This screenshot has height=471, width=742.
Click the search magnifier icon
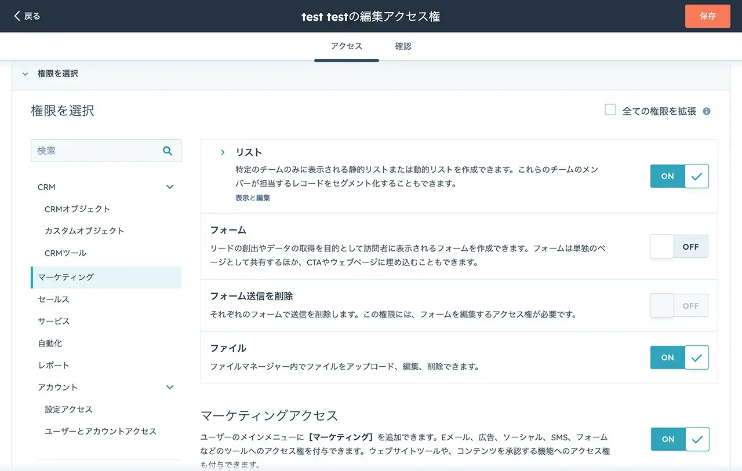tap(168, 151)
